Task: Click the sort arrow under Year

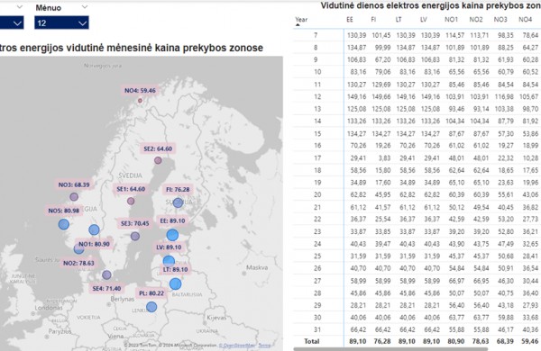Action: coord(298,25)
